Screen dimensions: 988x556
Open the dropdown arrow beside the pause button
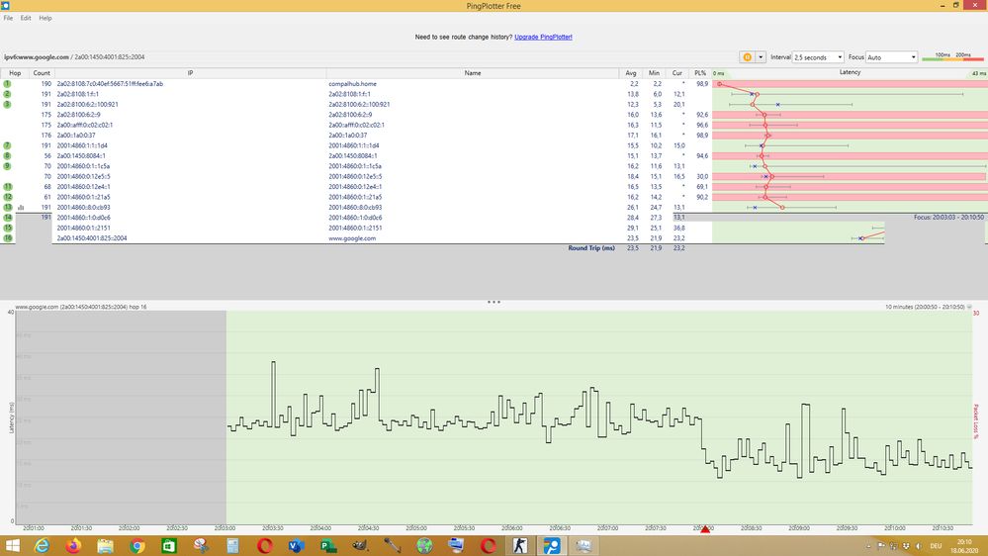click(x=761, y=56)
